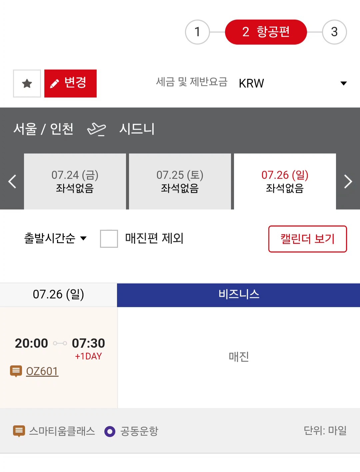Click the 스마티움클래스 legend icon
The image size is (360, 472).
[19, 431]
